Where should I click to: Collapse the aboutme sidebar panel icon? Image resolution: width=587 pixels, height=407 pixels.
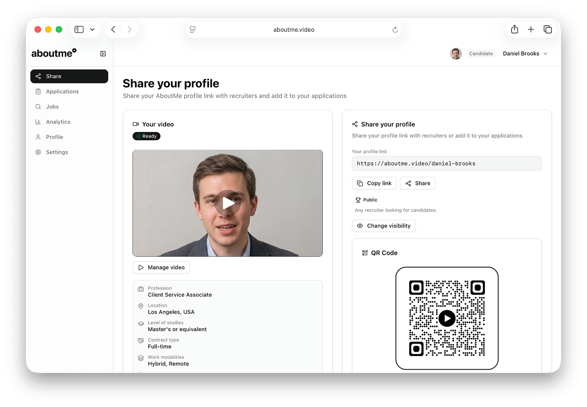coord(103,54)
